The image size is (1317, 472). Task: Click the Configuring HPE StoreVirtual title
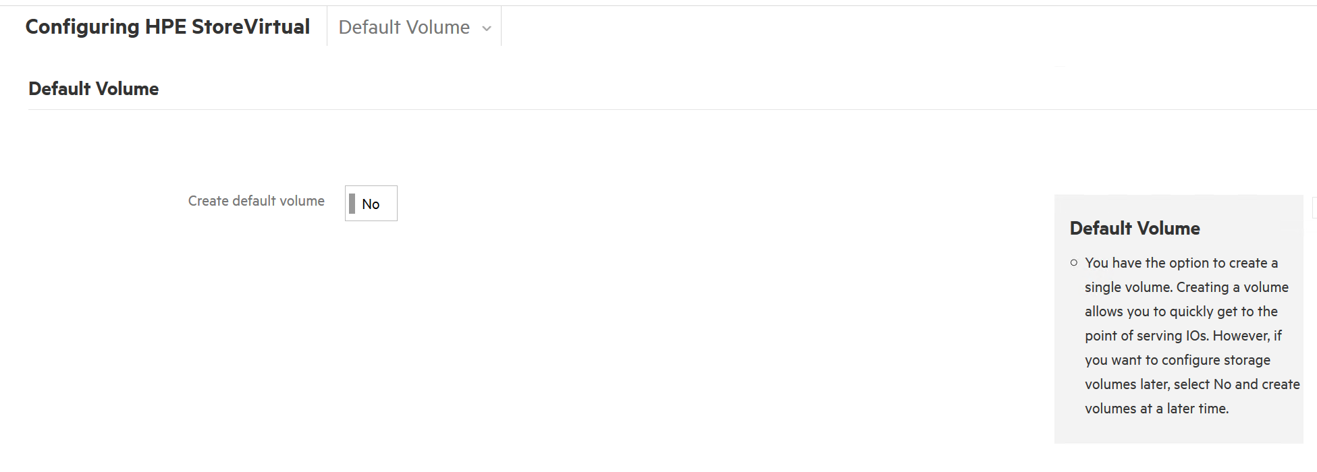(167, 26)
